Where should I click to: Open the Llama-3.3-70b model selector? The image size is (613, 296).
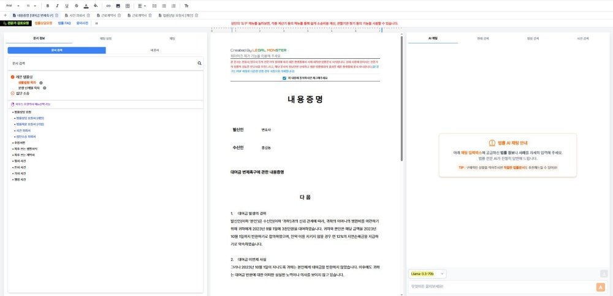point(427,273)
